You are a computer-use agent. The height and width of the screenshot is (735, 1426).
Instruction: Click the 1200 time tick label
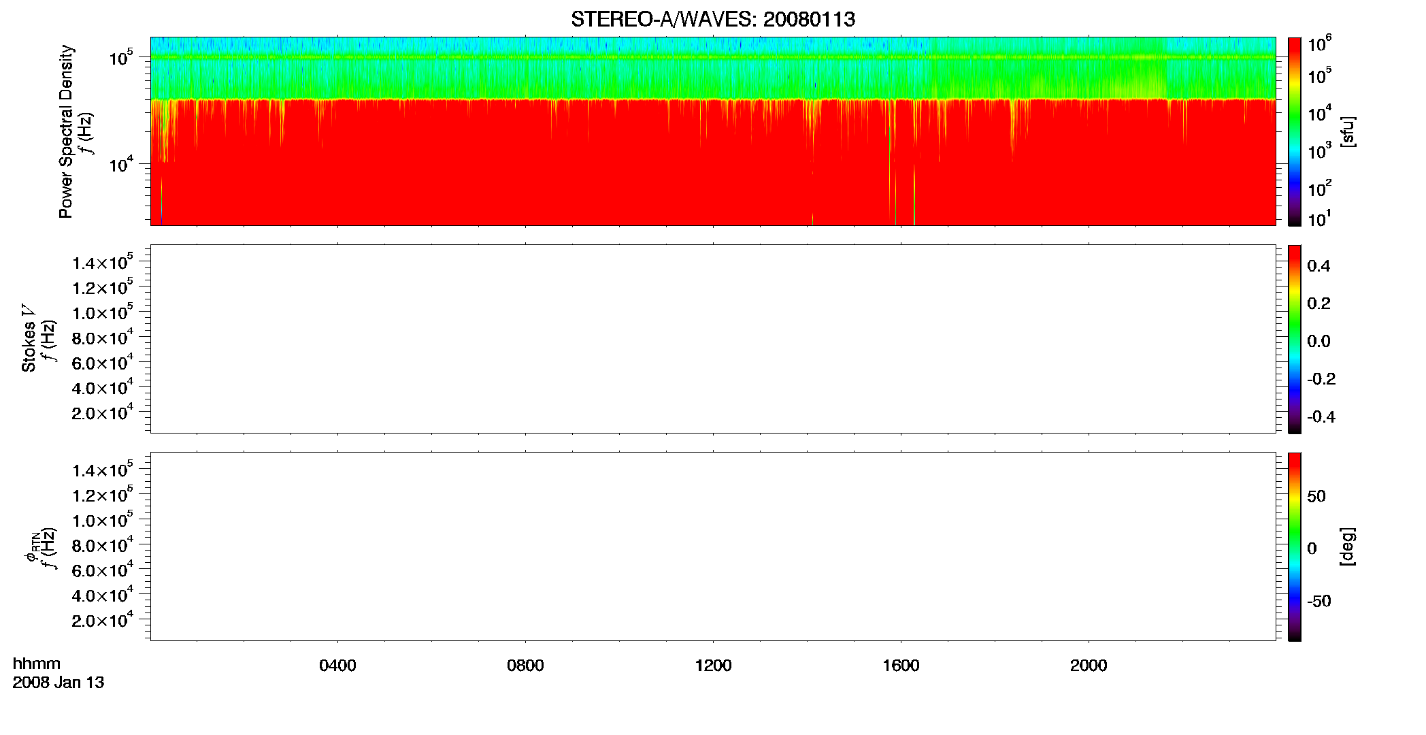pos(713,666)
